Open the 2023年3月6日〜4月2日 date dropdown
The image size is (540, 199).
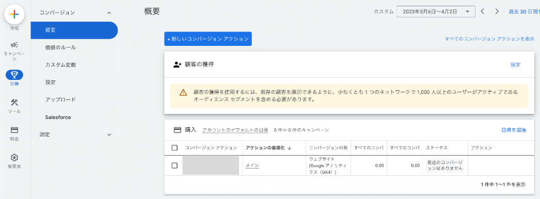pos(436,11)
